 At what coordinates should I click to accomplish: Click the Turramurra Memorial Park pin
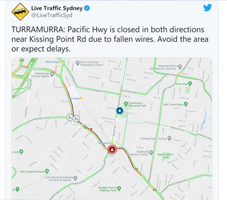pyautogui.click(x=126, y=104)
